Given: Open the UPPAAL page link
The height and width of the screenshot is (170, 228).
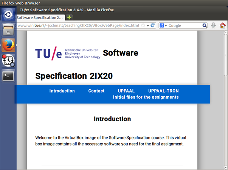Looking at the screenshot, I should [126, 91].
